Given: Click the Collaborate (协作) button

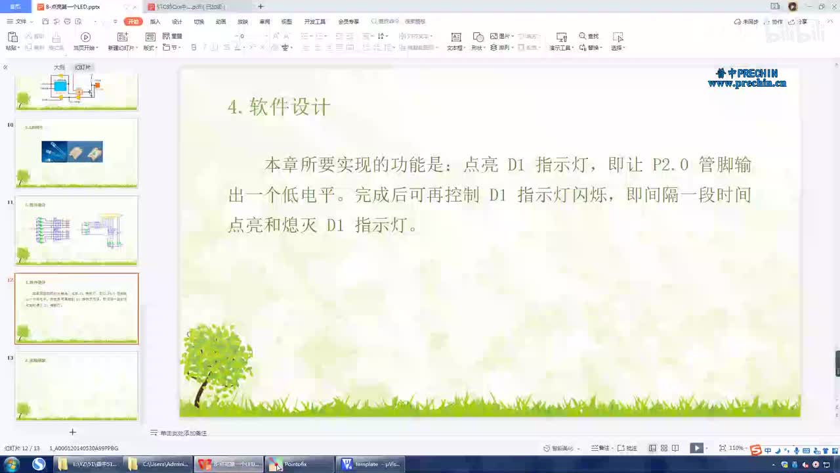Looking at the screenshot, I should pyautogui.click(x=773, y=22).
